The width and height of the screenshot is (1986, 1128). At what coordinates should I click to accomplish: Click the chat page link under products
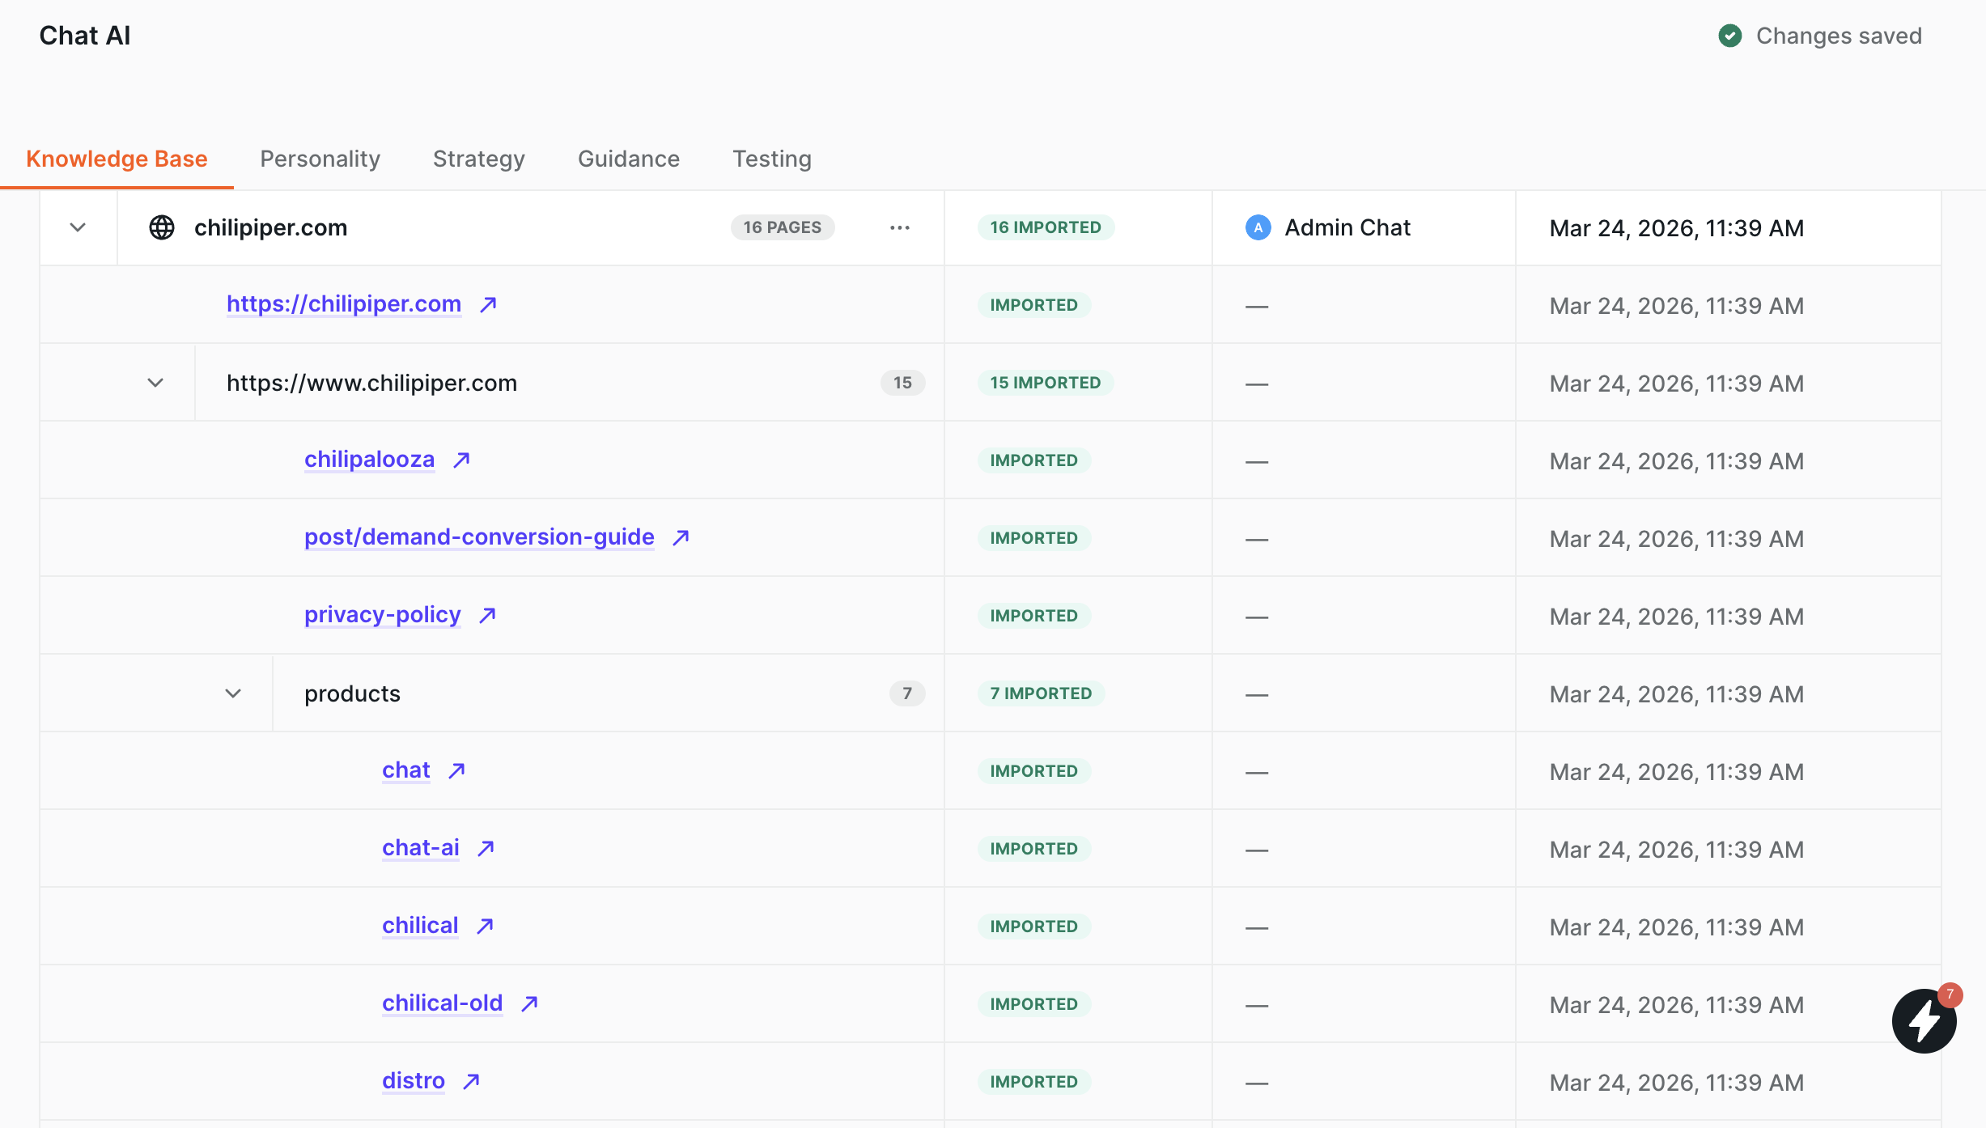405,770
